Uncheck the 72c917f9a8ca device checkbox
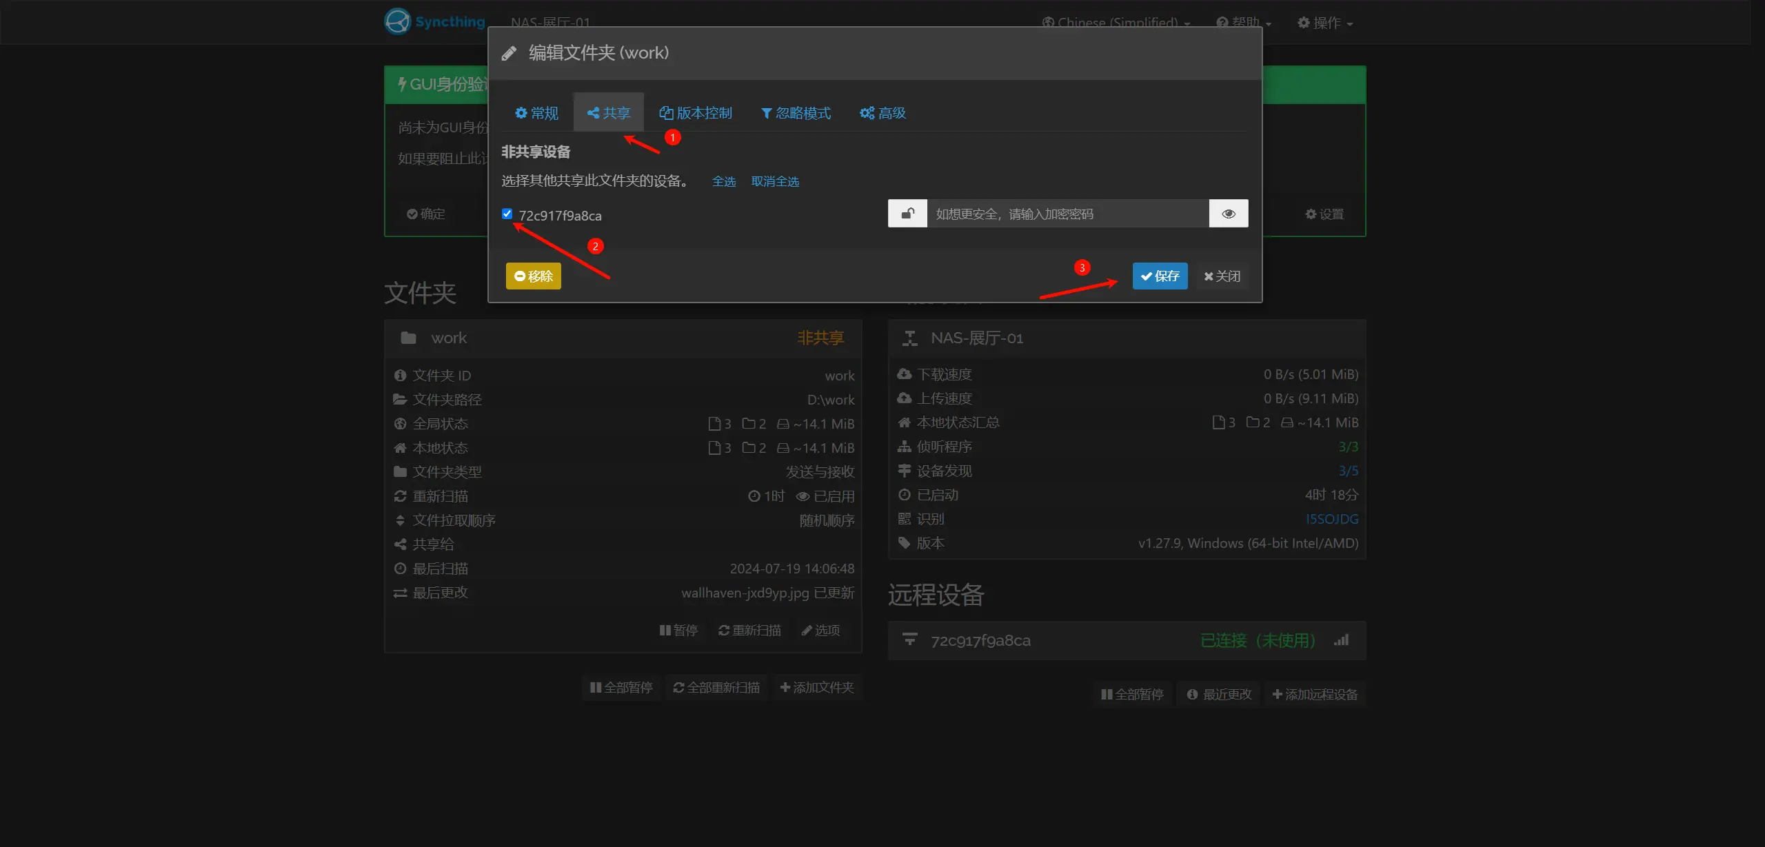This screenshot has height=847, width=1765. 507,214
